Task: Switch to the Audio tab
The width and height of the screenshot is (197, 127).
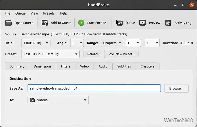Action: click(x=103, y=66)
